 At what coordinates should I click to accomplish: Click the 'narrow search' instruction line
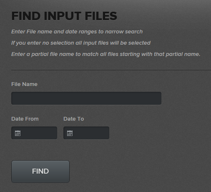pos(77,32)
